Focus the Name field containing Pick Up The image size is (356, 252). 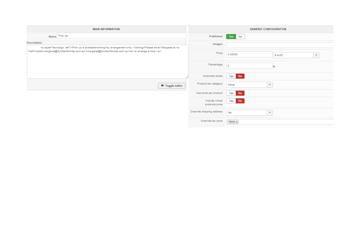click(x=122, y=36)
